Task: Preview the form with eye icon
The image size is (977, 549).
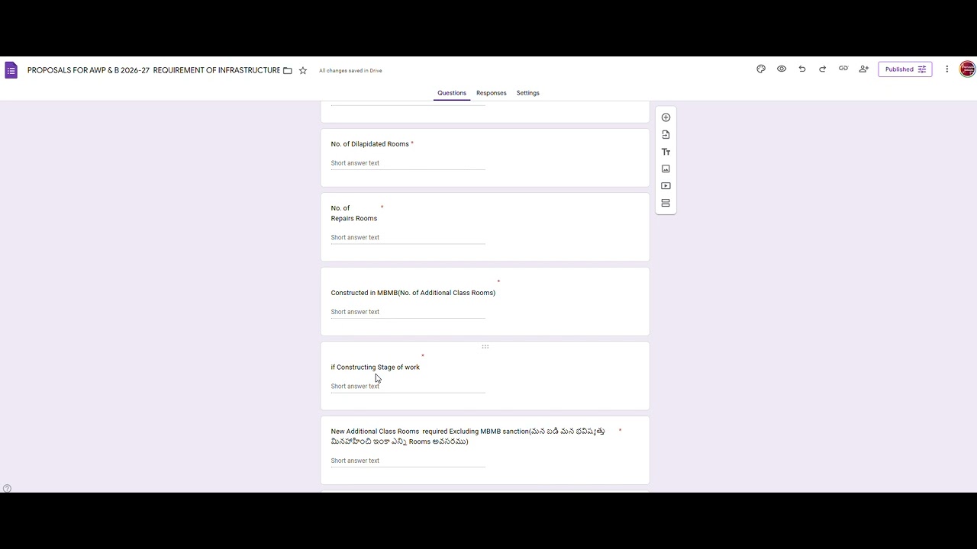Action: tap(782, 69)
